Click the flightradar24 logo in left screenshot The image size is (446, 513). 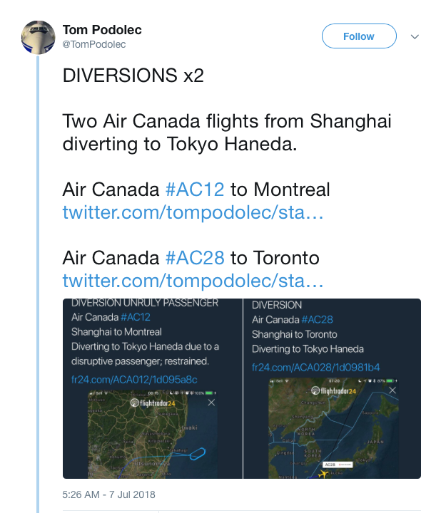(153, 403)
